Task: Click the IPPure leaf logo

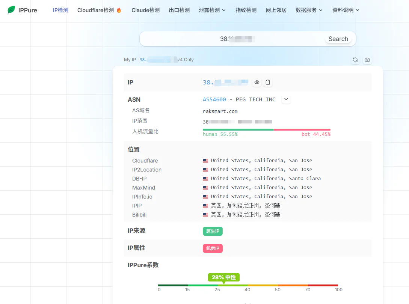Action: click(11, 10)
